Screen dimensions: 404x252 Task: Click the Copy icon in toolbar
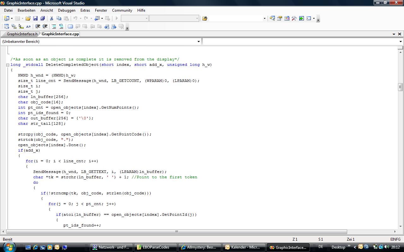[x=59, y=18]
